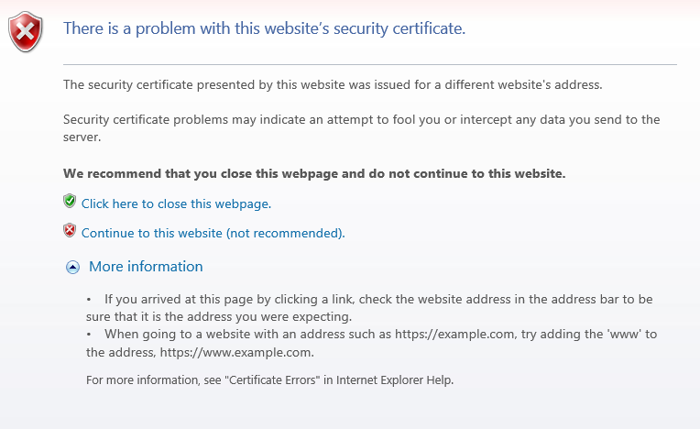Click the second bullet about adding 'www'
Image resolution: width=700 pixels, height=429 pixels.
pos(371,343)
